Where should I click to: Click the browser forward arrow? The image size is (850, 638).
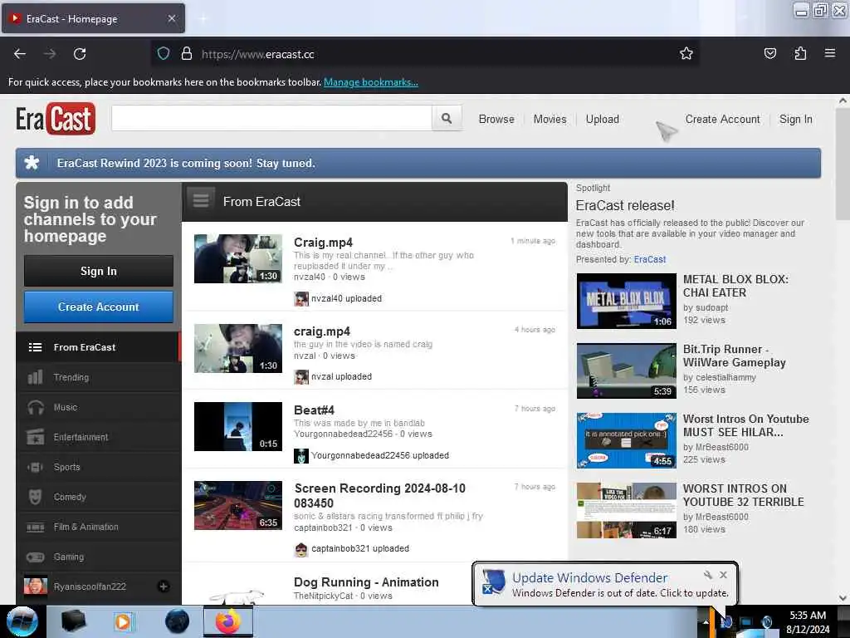50,54
